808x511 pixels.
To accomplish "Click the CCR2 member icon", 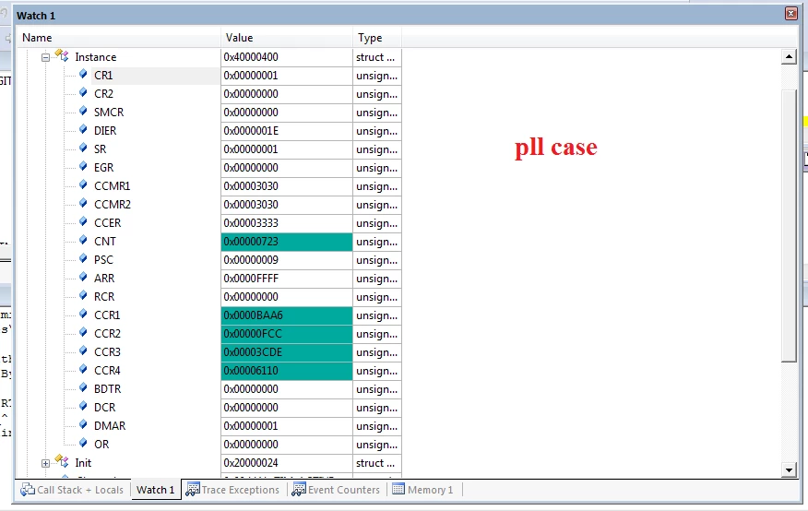I will pyautogui.click(x=83, y=332).
